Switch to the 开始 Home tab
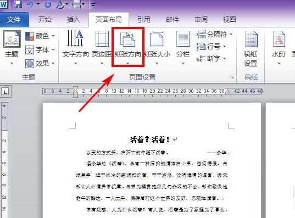 coord(45,19)
